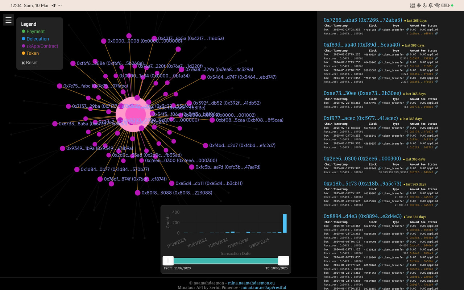The width and height of the screenshot is (464, 290).
Task: Open link icon beside block 46688948
Action: pos(380,168)
